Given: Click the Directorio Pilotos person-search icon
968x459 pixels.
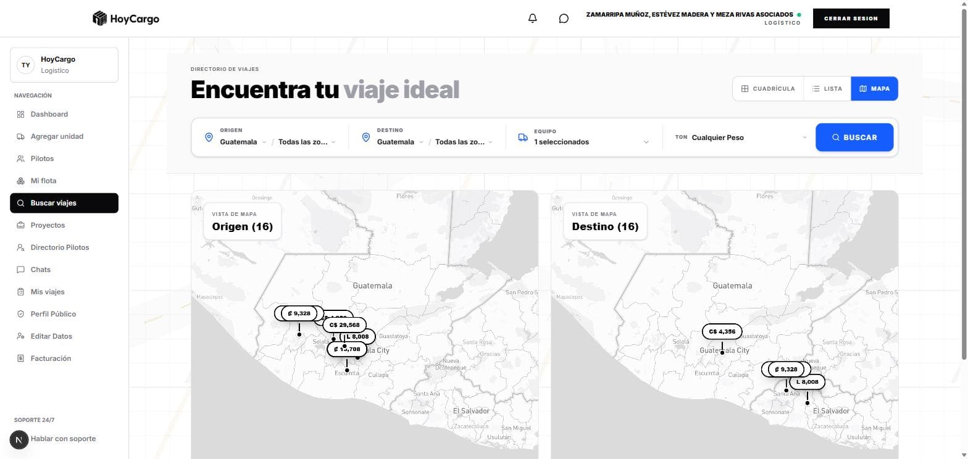Looking at the screenshot, I should point(20,247).
